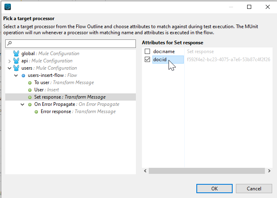
Task: Click the green dot beside Error response
Action: [x=36, y=111]
